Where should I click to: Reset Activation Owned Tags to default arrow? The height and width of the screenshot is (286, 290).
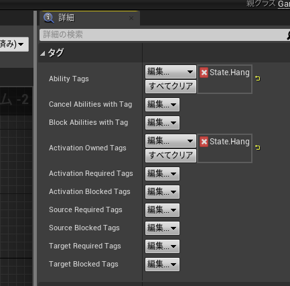258,148
